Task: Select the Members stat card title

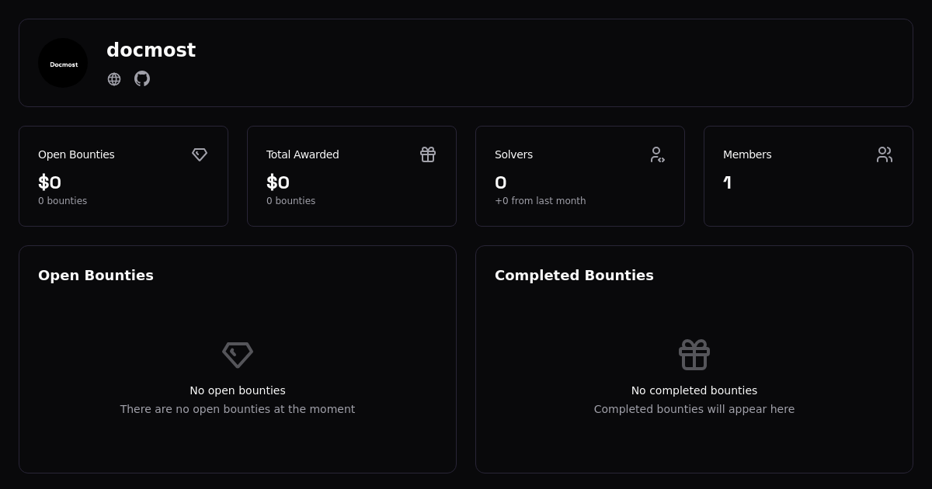Action: 747,154
